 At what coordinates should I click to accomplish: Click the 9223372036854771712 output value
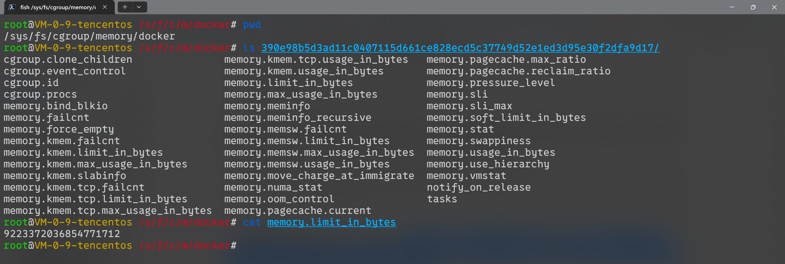tap(62, 234)
